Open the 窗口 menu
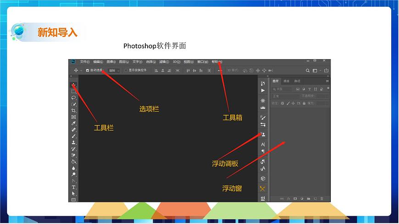The width and height of the screenshot is (399, 224). click(x=203, y=62)
